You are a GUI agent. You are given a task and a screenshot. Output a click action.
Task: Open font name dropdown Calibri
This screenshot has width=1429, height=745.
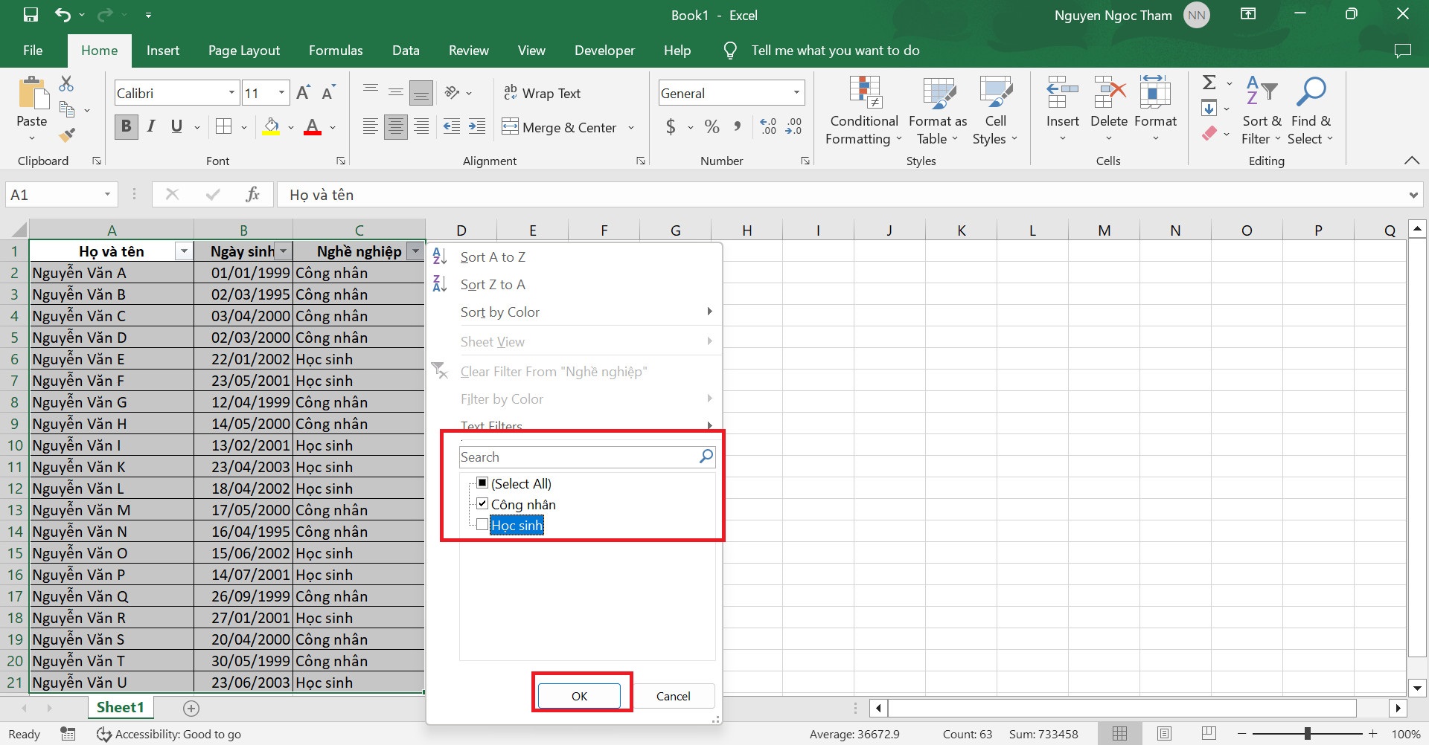click(231, 93)
